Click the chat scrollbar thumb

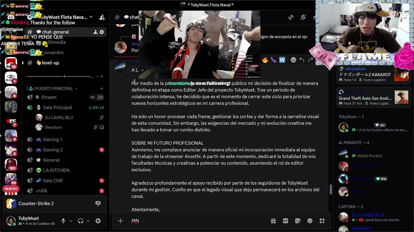(x=331, y=189)
